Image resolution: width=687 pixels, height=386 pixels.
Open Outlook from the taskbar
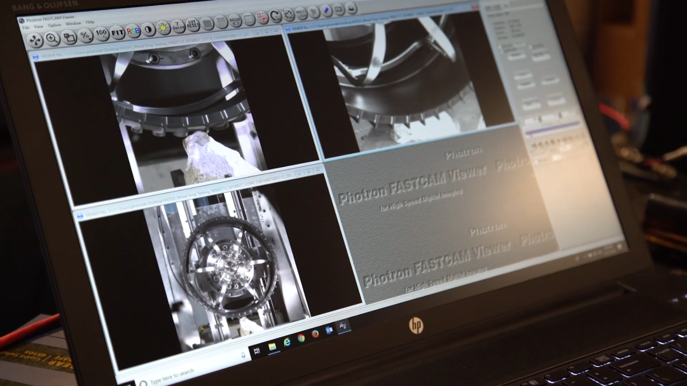point(329,331)
